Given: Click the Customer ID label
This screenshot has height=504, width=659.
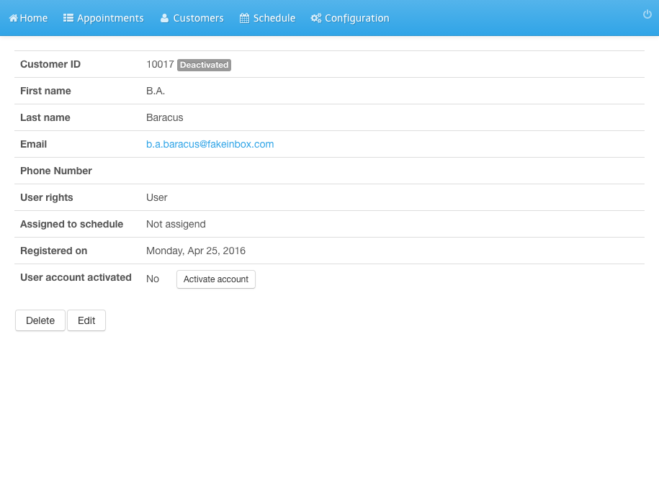Looking at the screenshot, I should pos(50,64).
